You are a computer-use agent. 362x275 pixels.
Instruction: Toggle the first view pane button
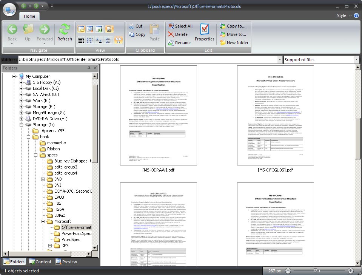click(81, 29)
